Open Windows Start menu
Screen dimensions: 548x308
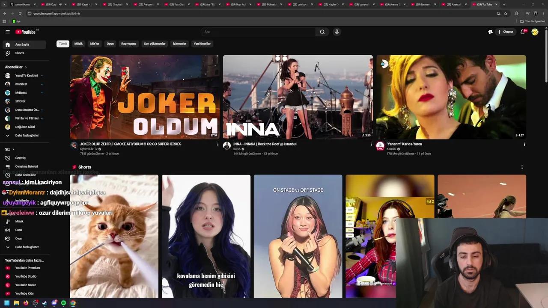(x=7, y=303)
